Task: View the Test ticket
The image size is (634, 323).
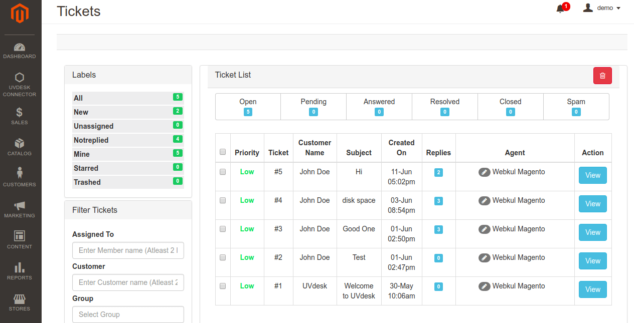Action: coord(593,261)
